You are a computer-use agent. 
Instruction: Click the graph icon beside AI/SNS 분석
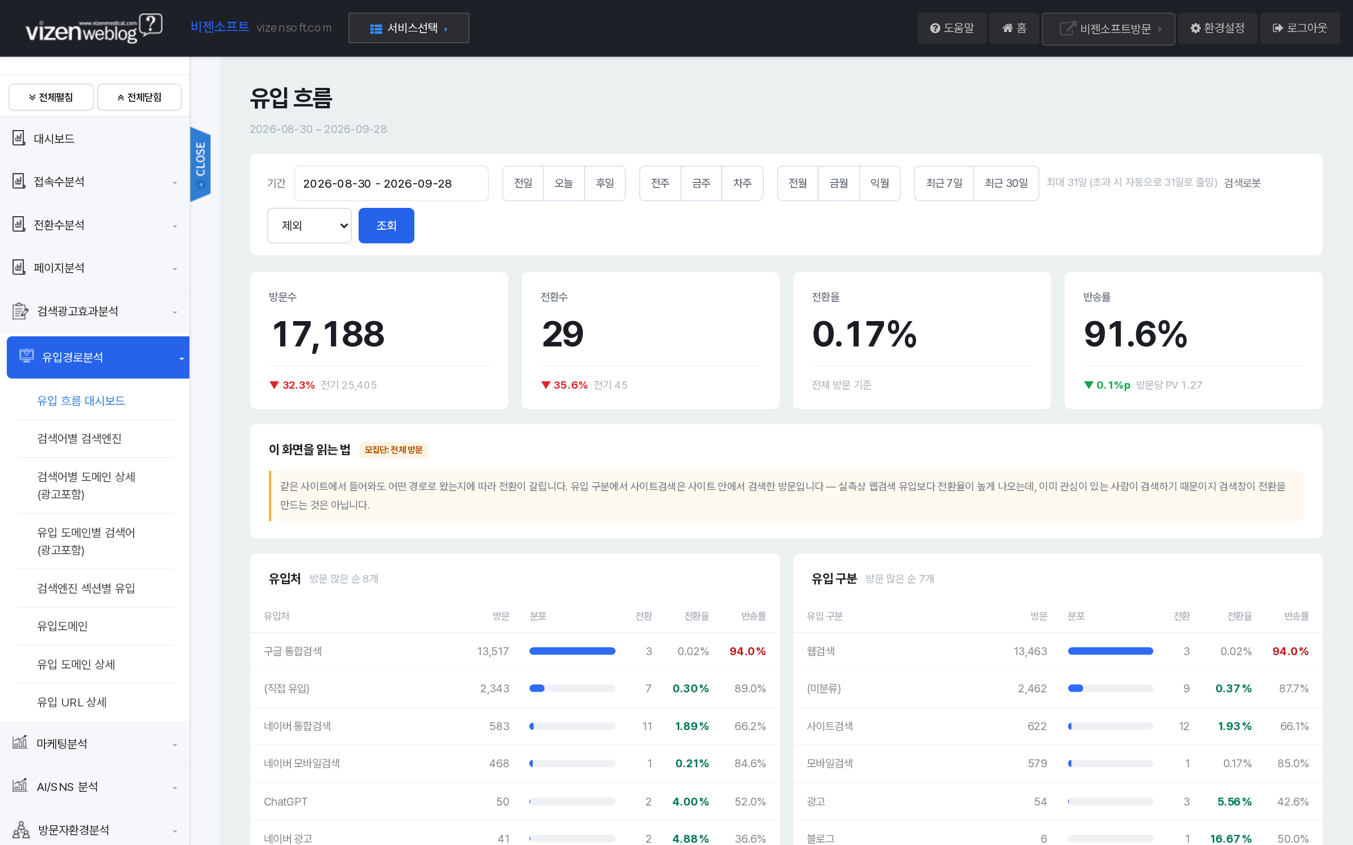coord(20,785)
